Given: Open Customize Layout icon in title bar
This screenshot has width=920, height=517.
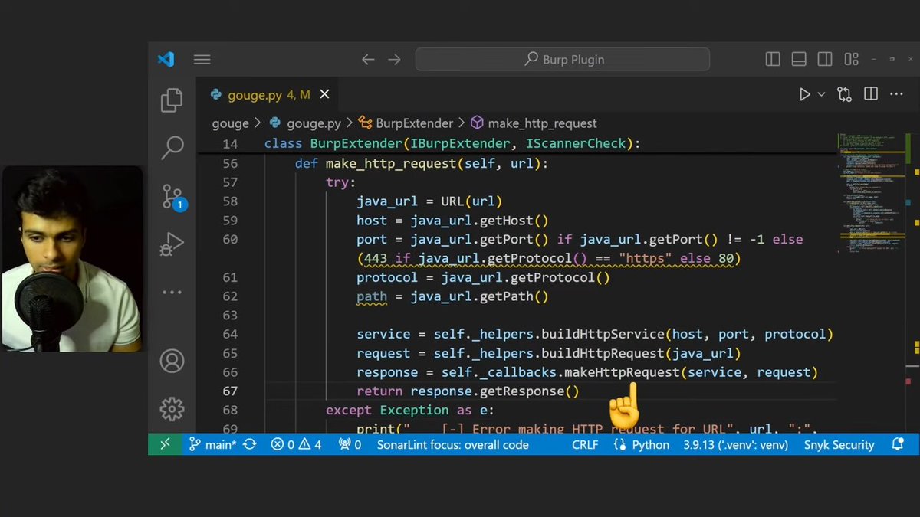Looking at the screenshot, I should (851, 59).
